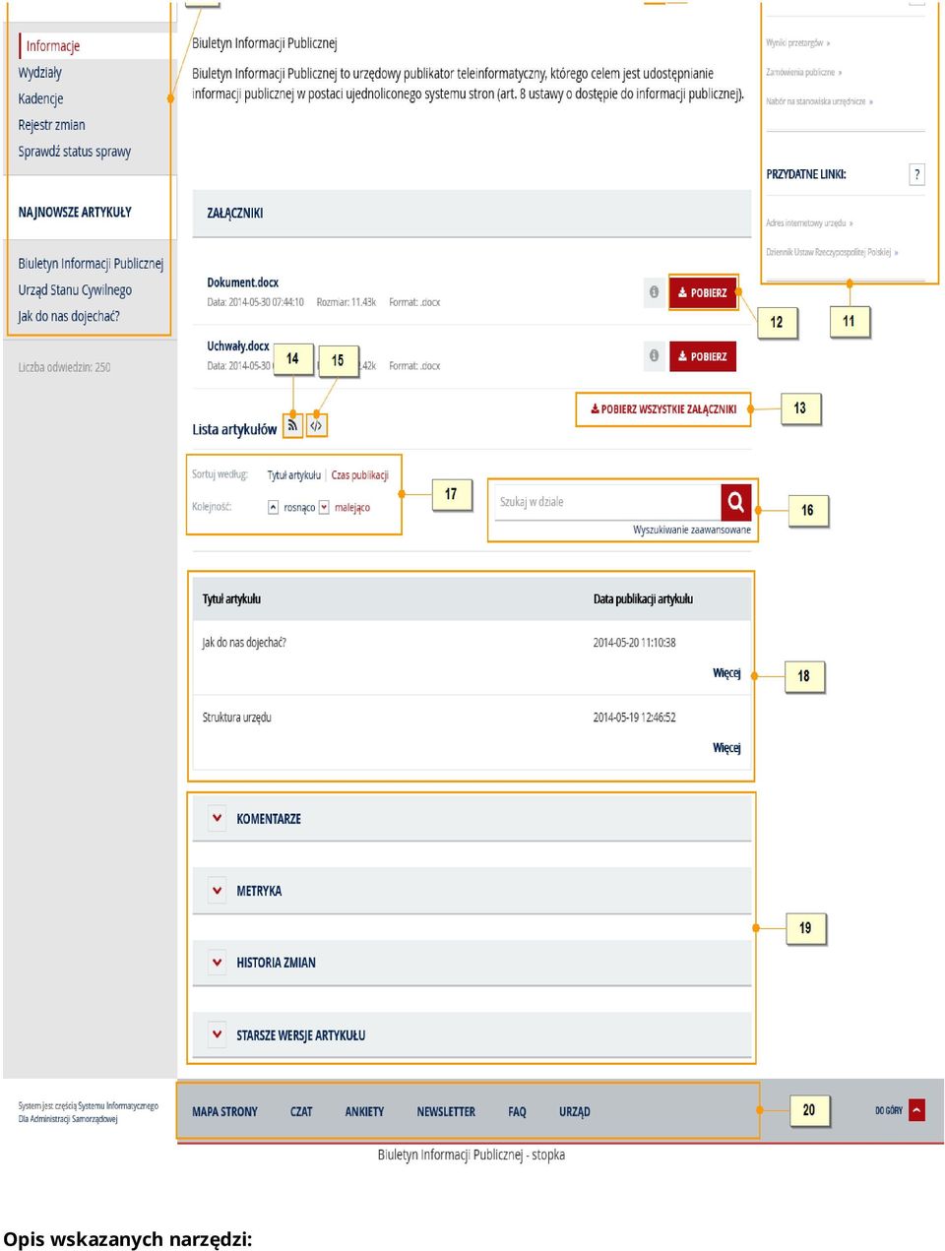Open Zamówienia publiczne link

pos(803,72)
